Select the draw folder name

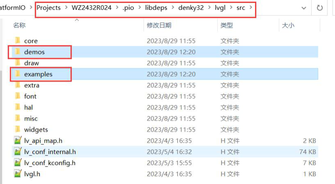tap(32, 63)
